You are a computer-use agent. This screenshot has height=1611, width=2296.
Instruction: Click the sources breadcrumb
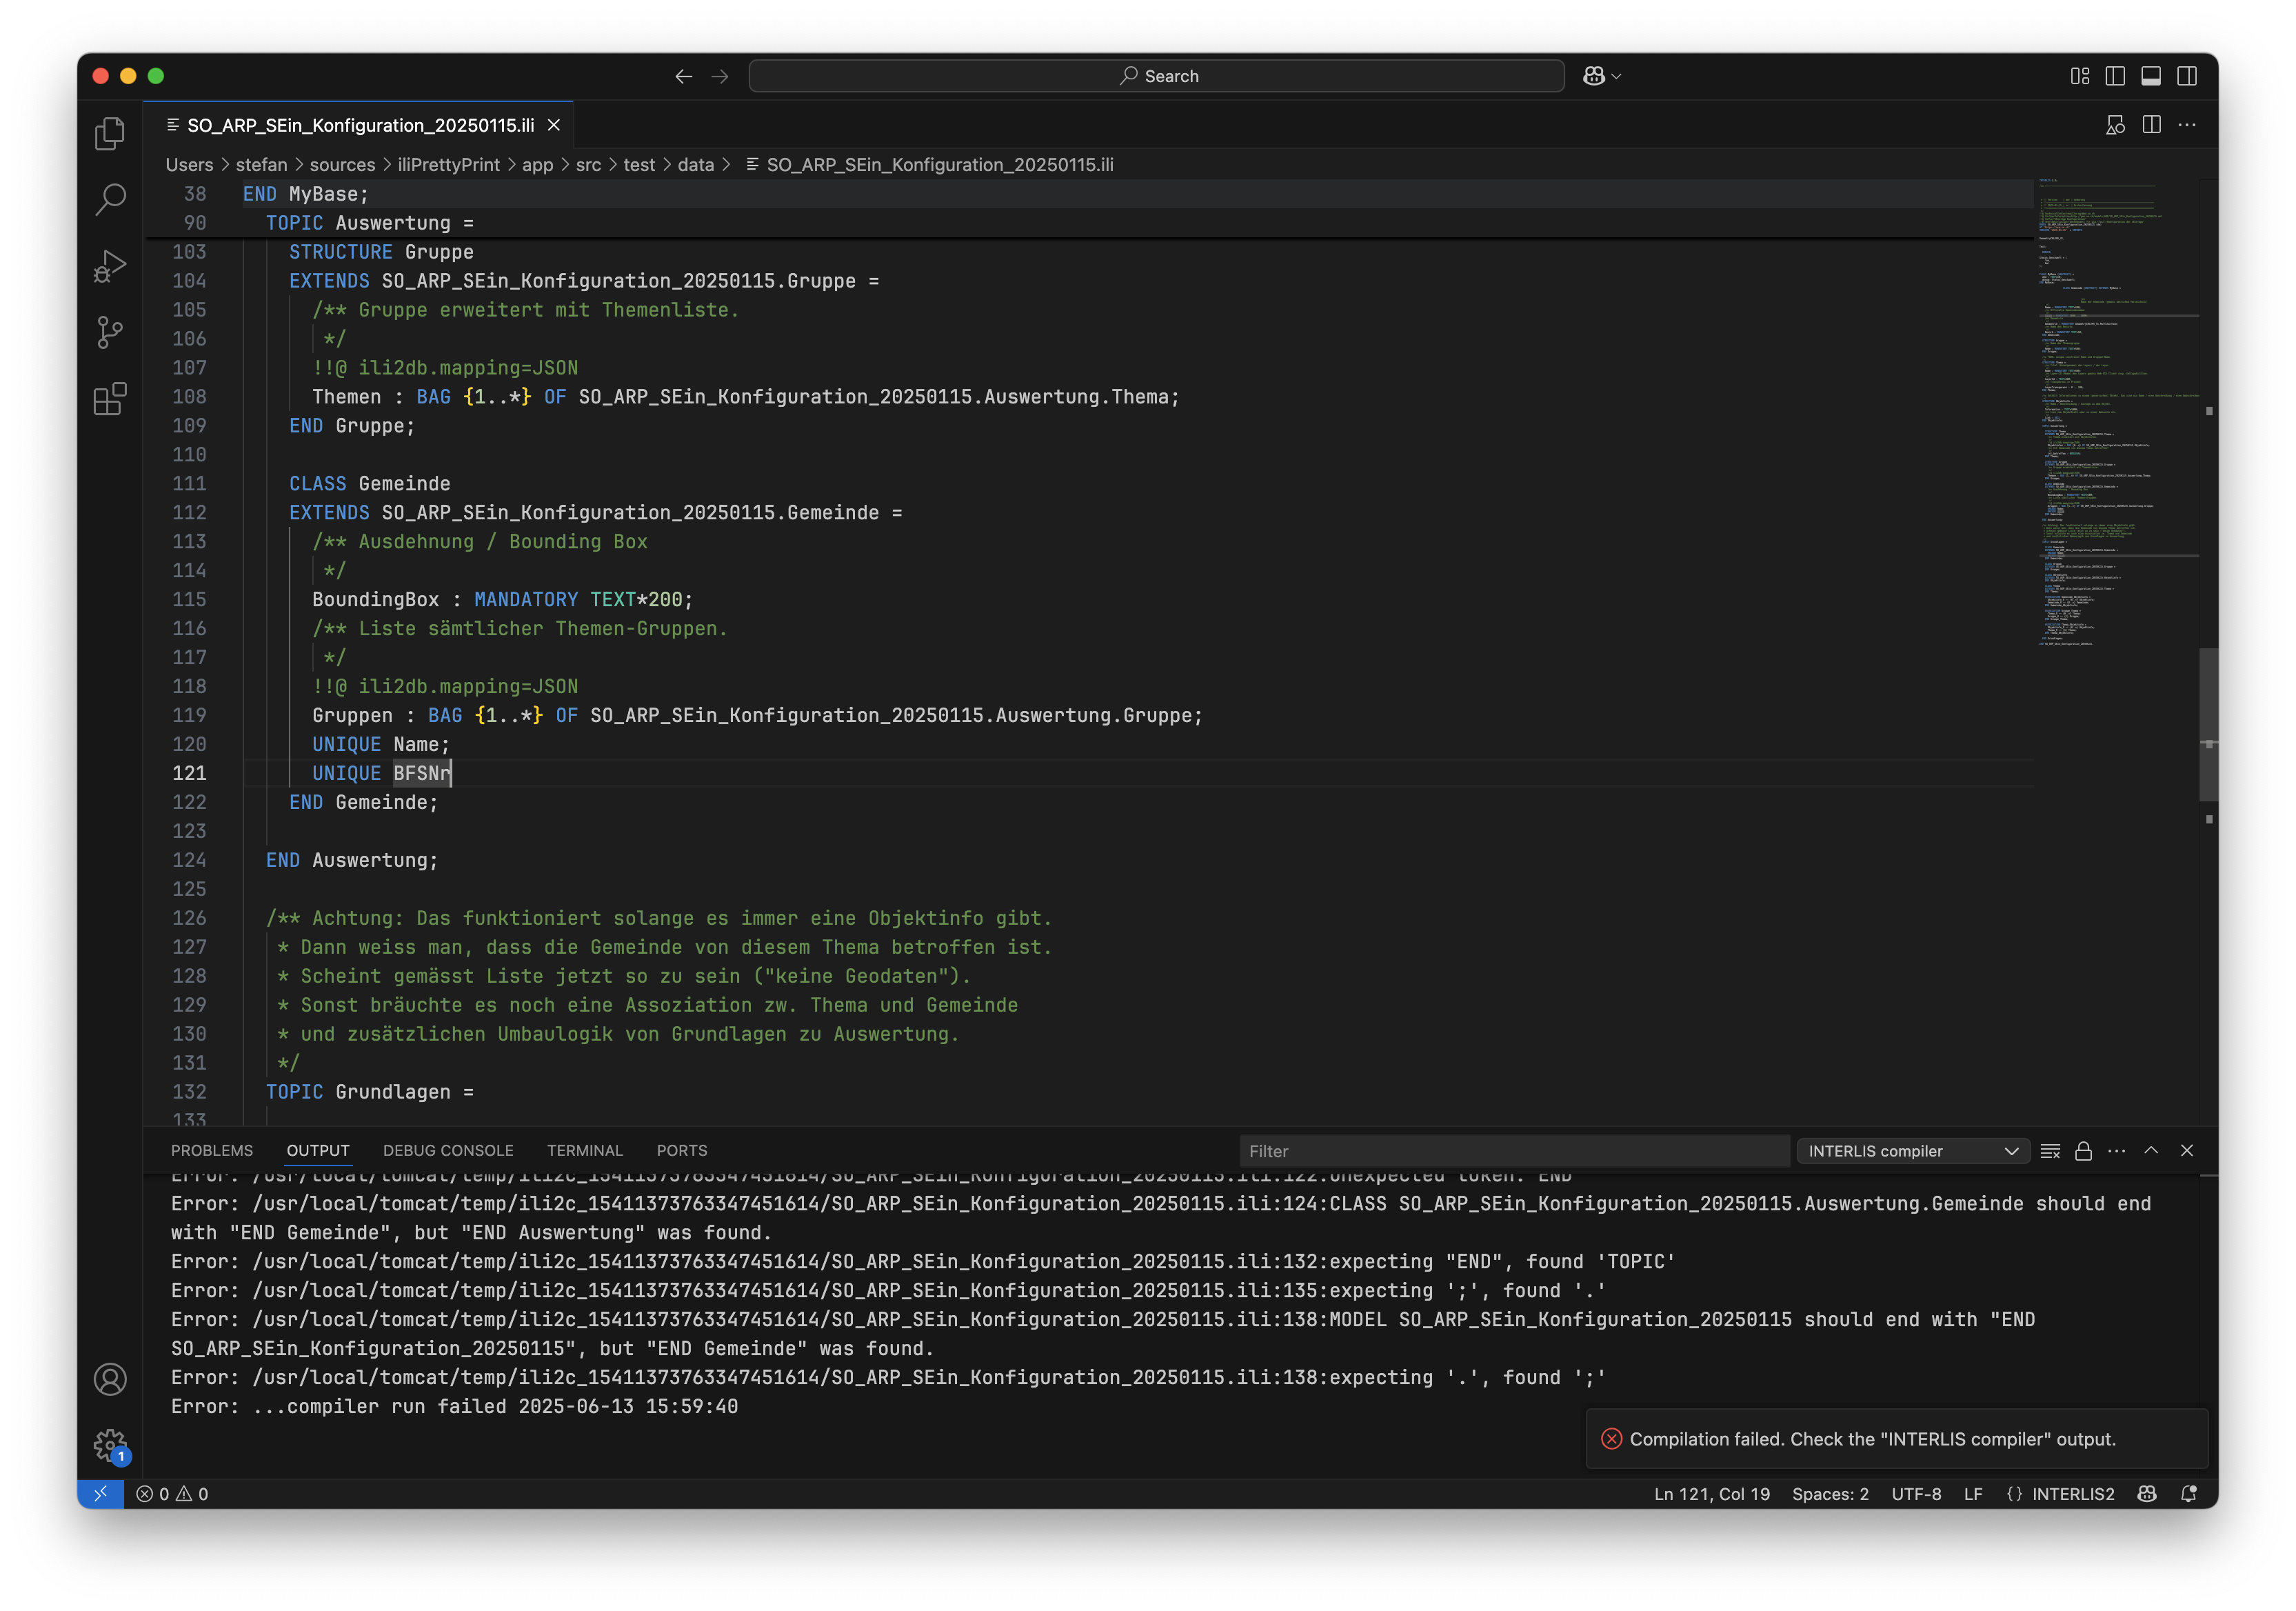point(342,165)
